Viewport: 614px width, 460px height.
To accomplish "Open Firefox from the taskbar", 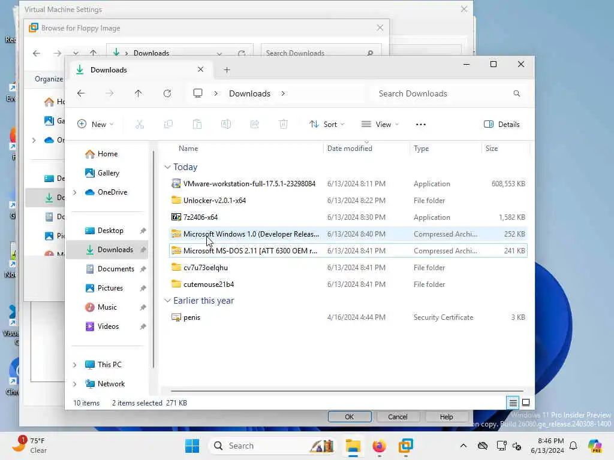I will tap(379, 446).
